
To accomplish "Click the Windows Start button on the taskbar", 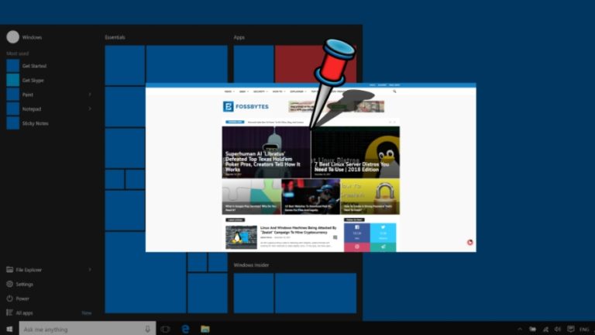I will [9, 329].
